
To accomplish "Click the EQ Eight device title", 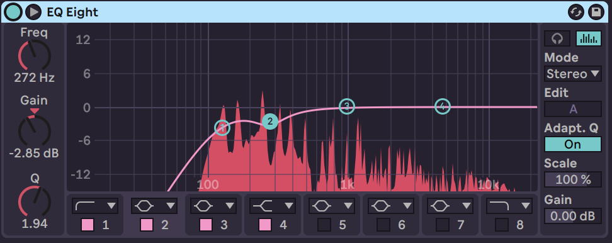I will (x=72, y=13).
